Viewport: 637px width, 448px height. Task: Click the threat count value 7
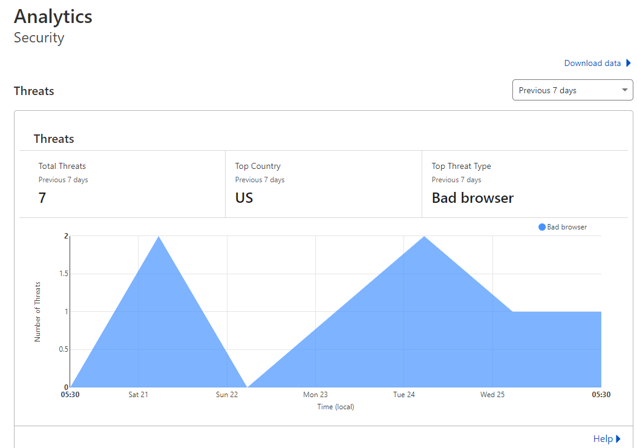coord(42,198)
